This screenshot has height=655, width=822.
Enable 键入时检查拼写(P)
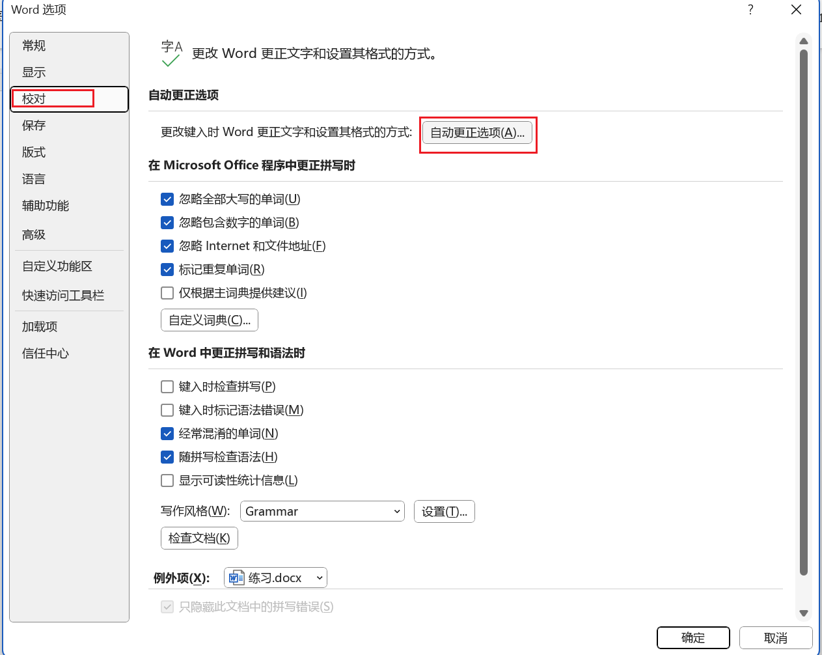[x=167, y=387]
